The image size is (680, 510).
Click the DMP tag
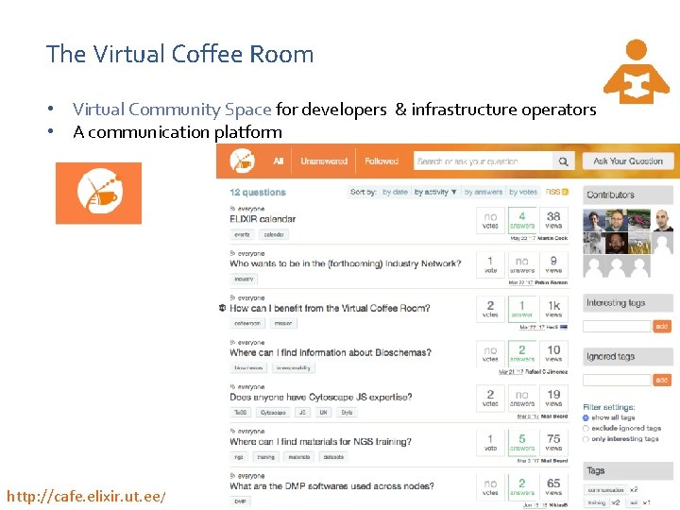pyautogui.click(x=240, y=501)
